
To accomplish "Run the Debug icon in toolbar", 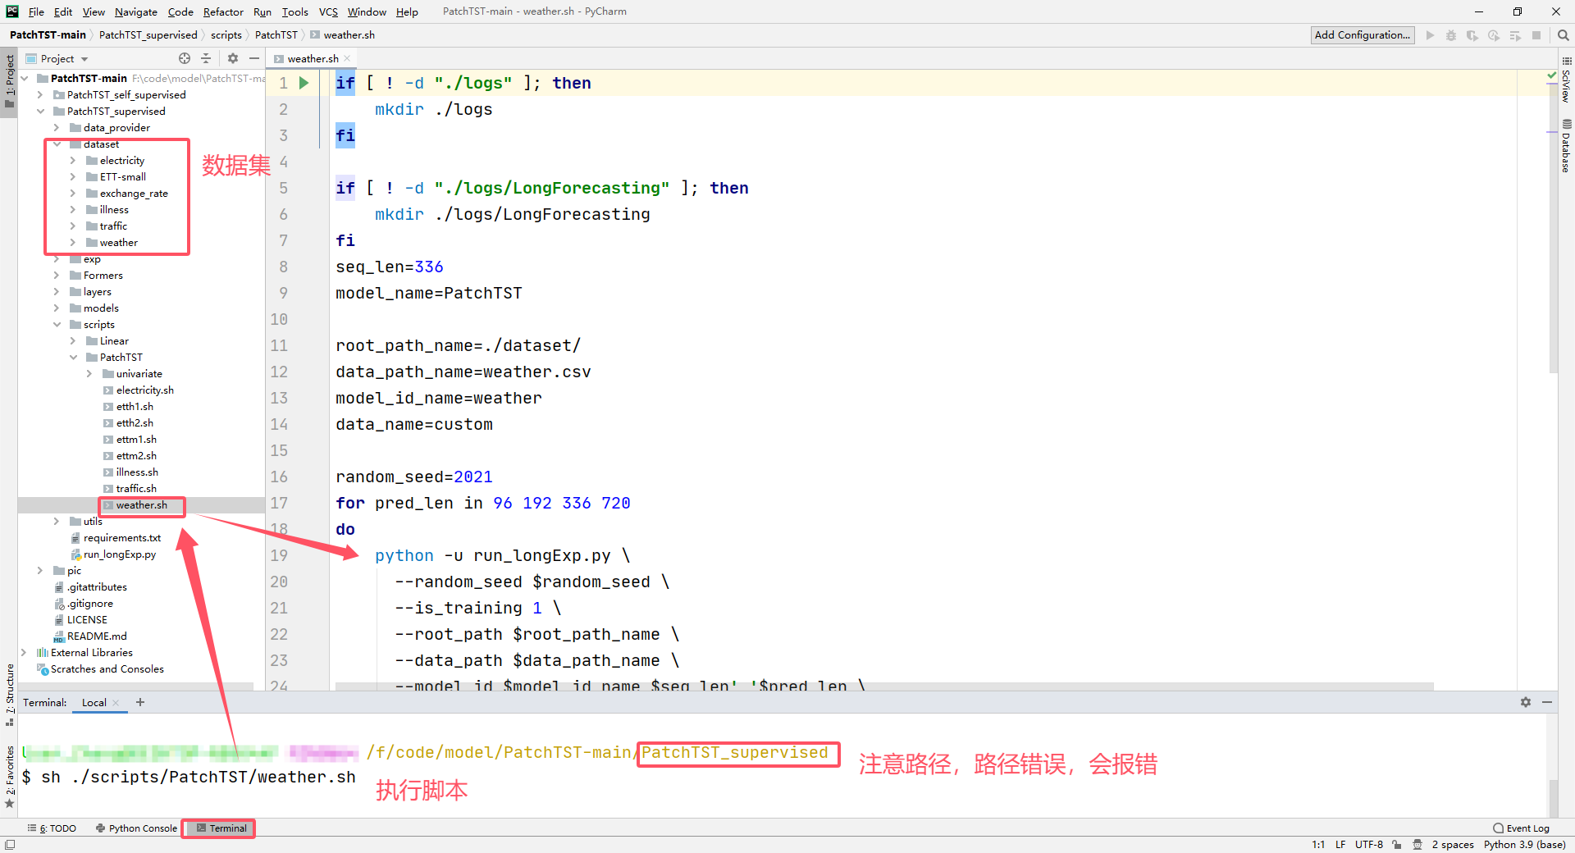I will click(x=1451, y=34).
